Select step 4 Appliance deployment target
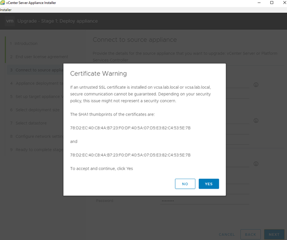This screenshot has height=240, width=287. 36,83
